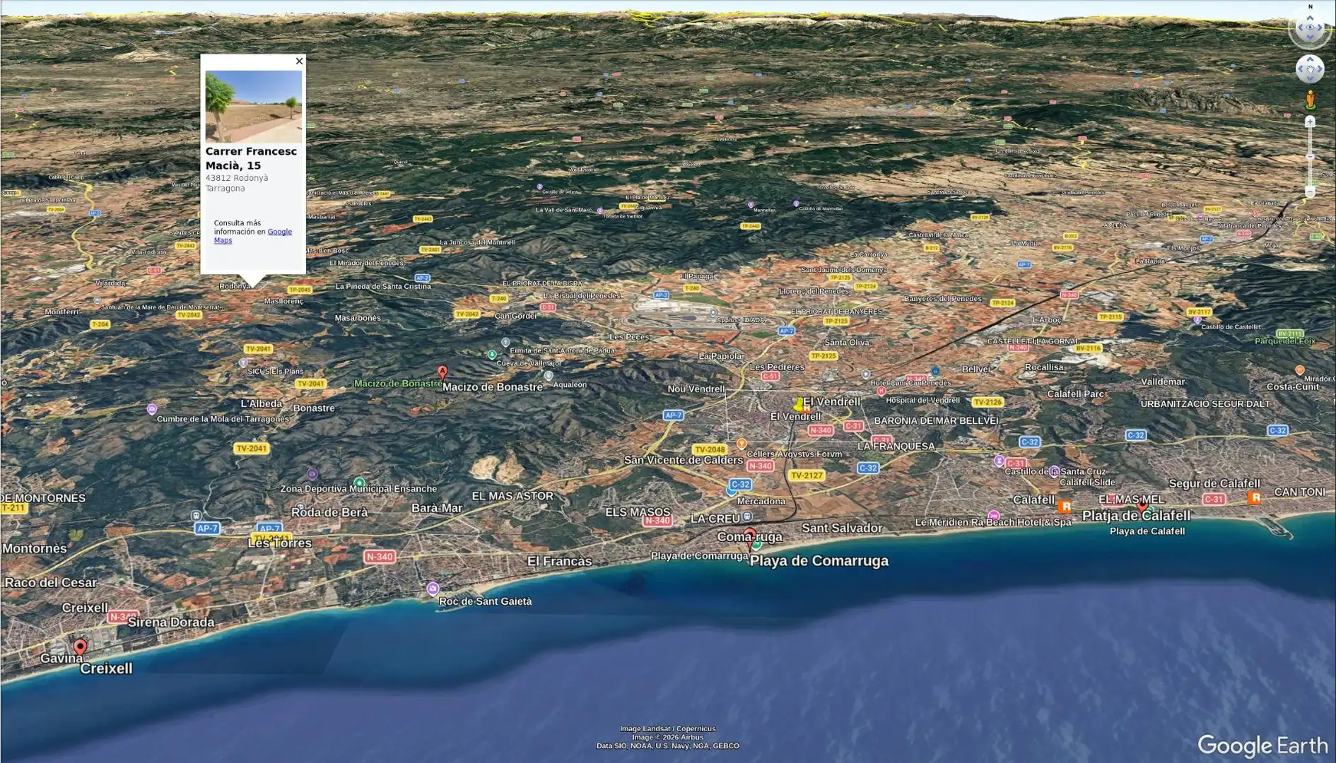Click the zoom out minus button
This screenshot has height=763, width=1336.
click(1310, 191)
